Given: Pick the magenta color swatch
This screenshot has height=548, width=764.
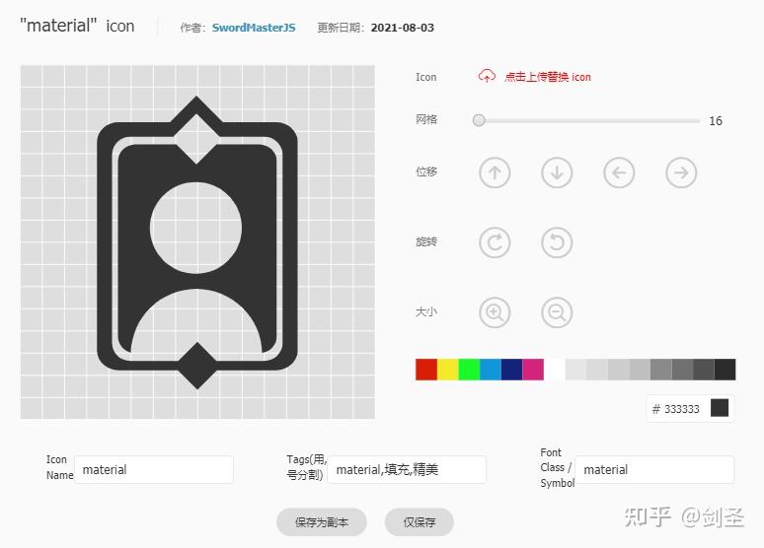Looking at the screenshot, I should (533, 370).
